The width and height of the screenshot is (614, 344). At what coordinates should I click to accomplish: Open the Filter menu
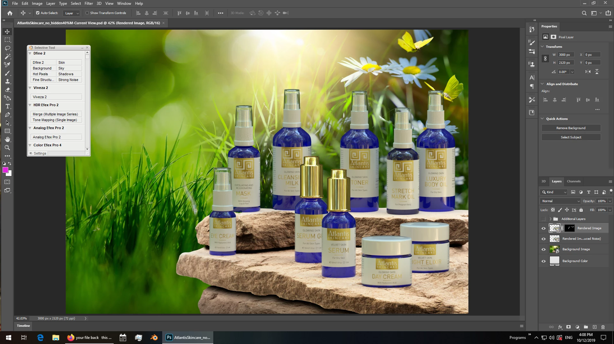(x=89, y=4)
